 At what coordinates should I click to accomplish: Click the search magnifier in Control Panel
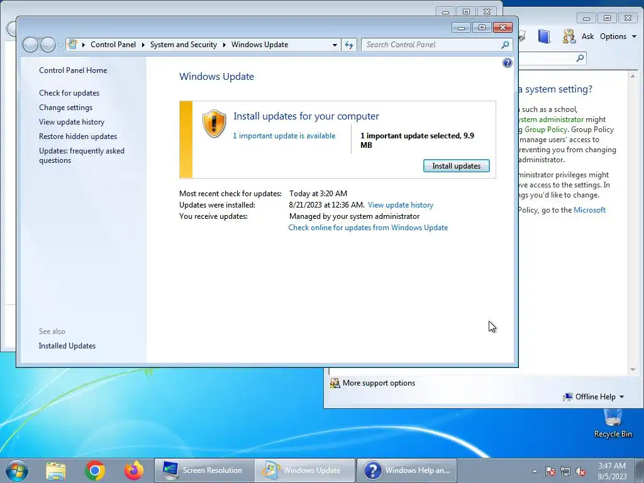click(x=505, y=45)
